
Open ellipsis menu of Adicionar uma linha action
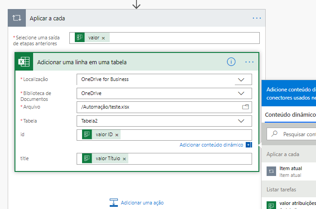(x=249, y=62)
